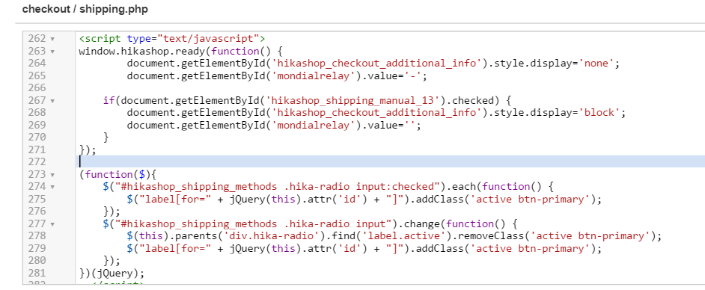Viewport: 705px width, 290px height.
Task: Click '.style.display' on line 268
Action: point(530,113)
